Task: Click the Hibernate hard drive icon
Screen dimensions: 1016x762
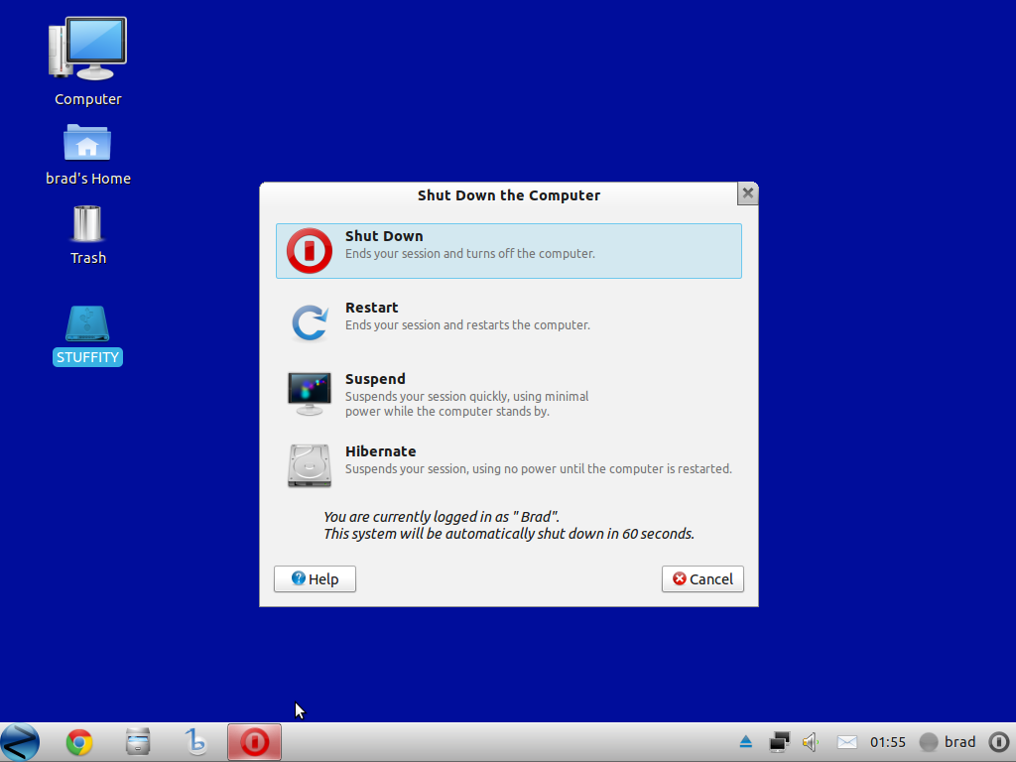Action: [310, 465]
